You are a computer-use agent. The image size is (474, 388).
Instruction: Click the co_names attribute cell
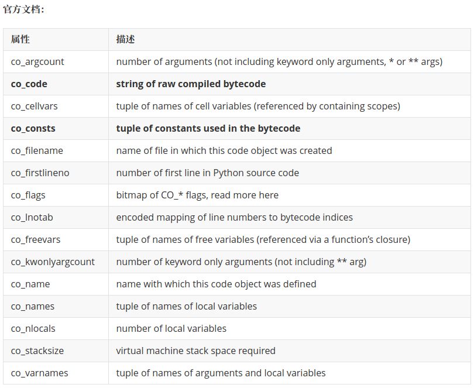(x=33, y=306)
